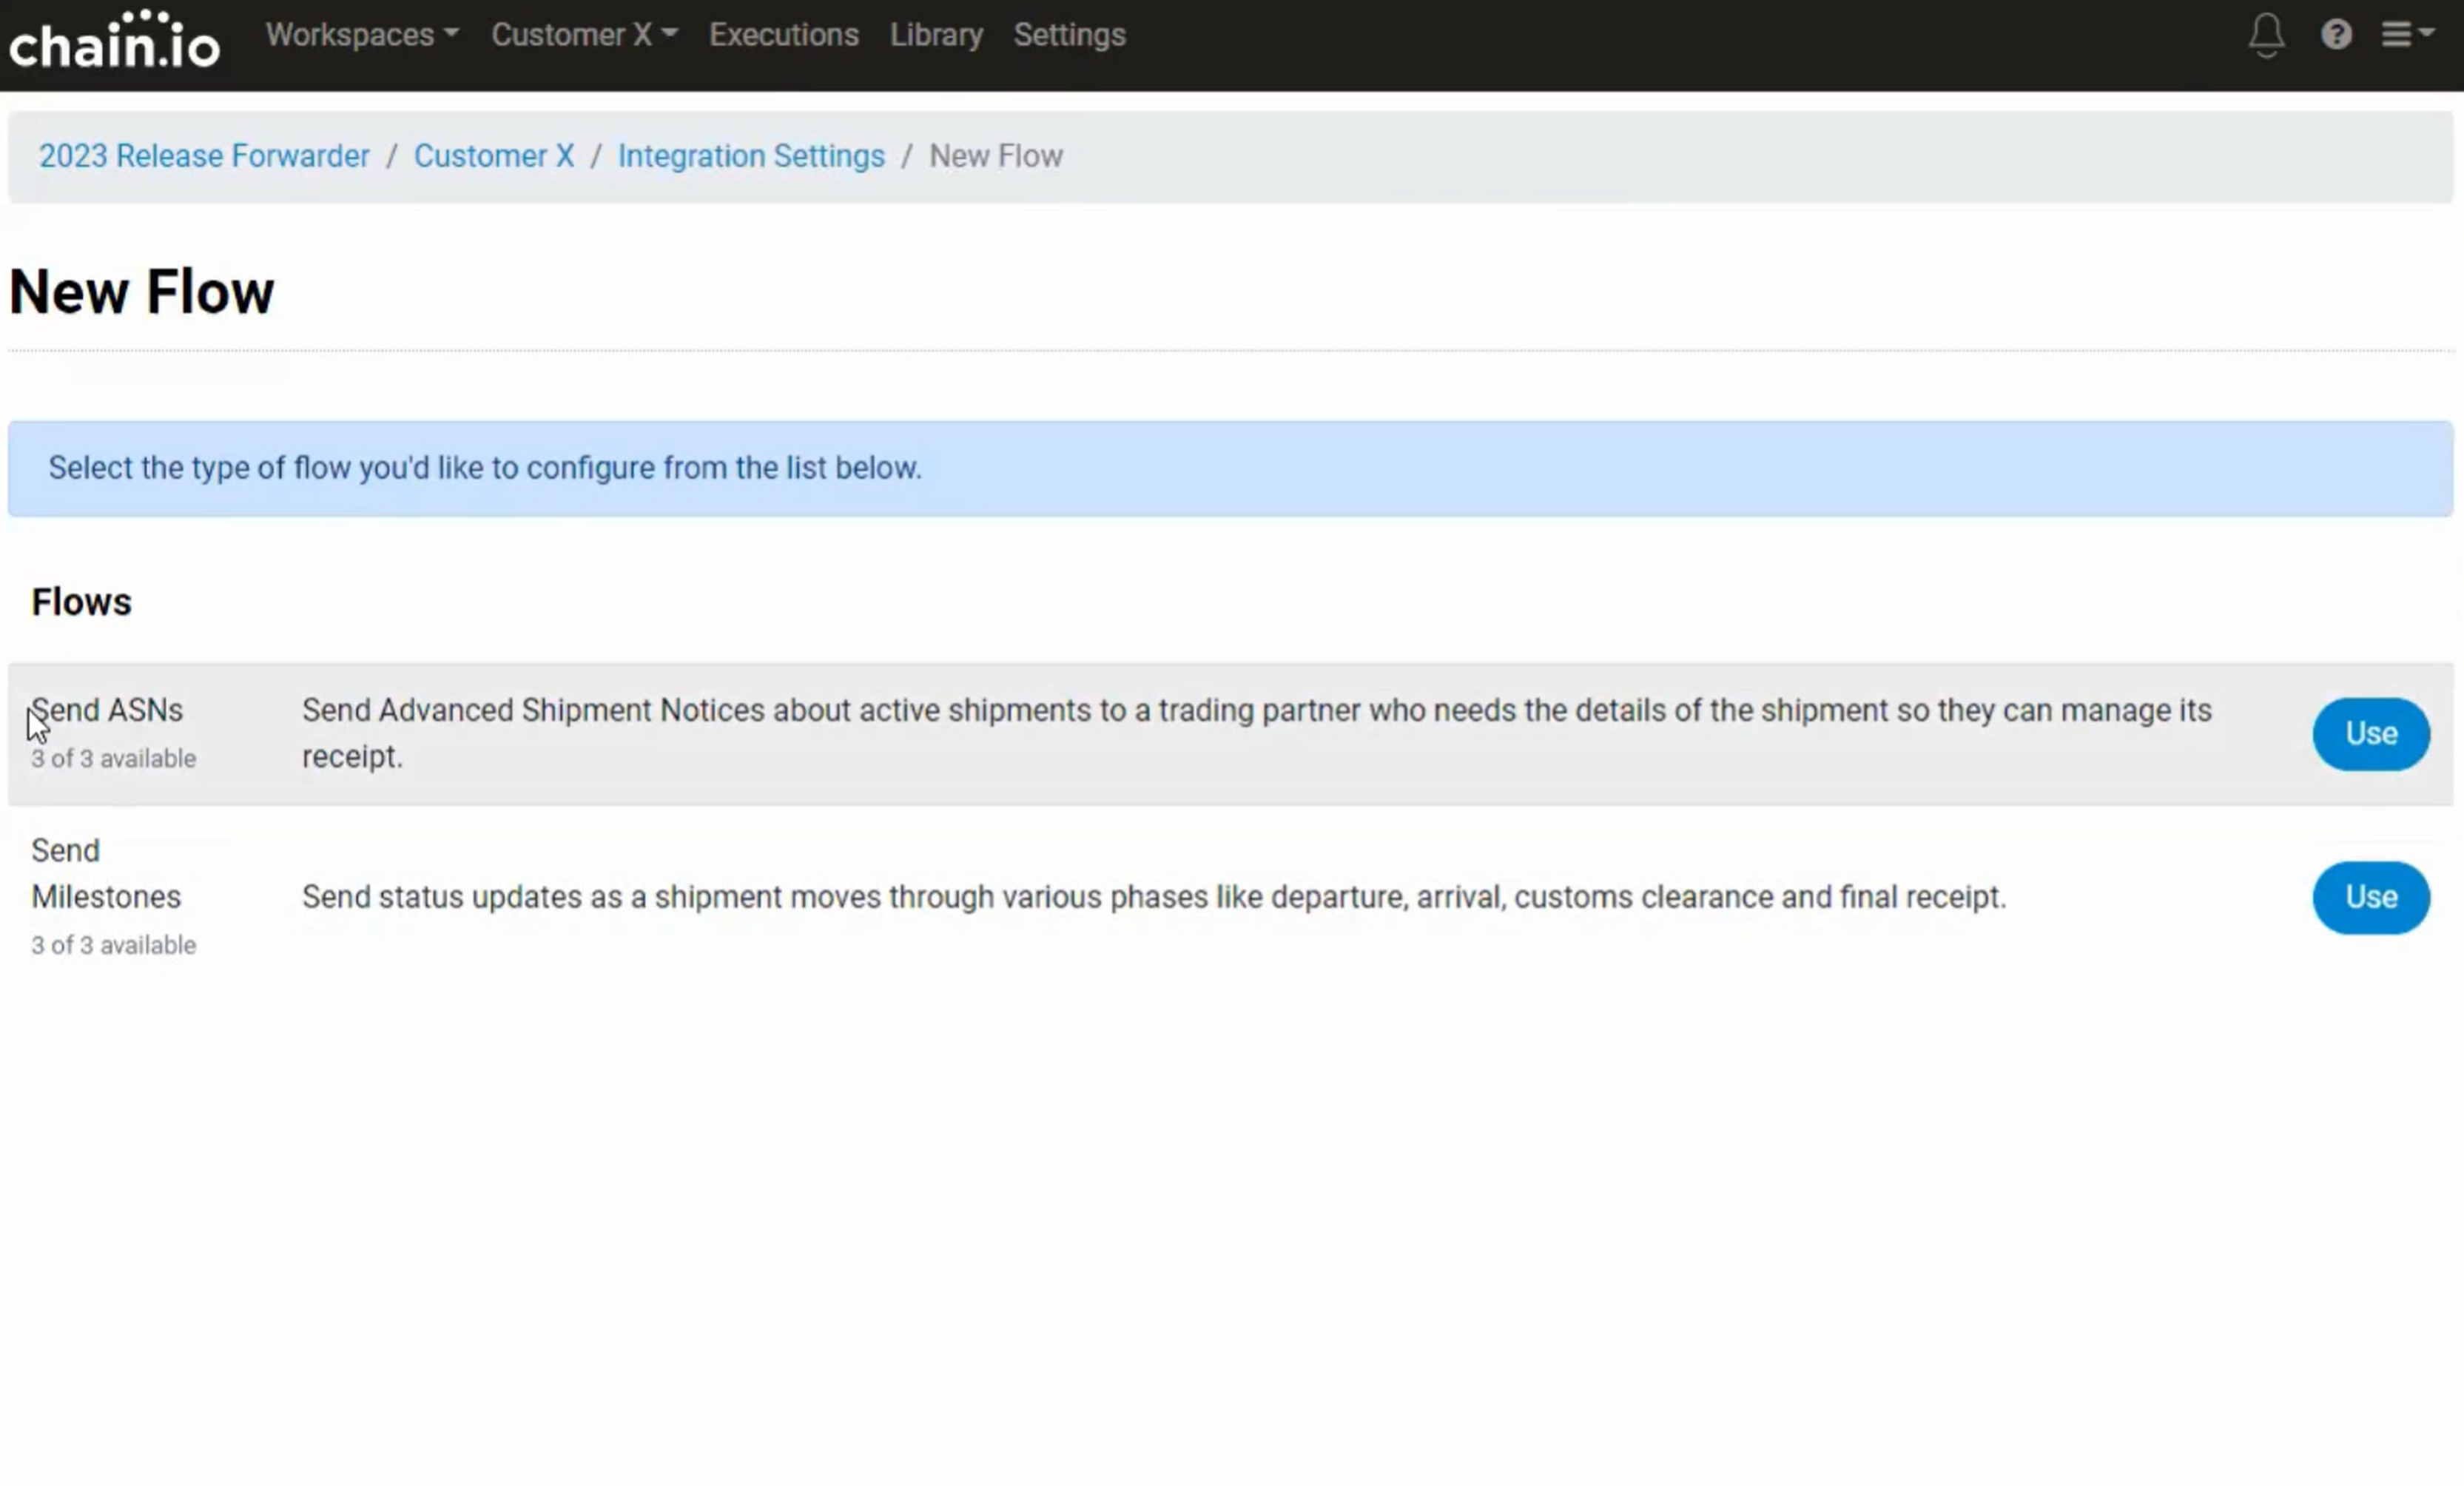
Task: Select the Send Milestones flow name
Action: pyautogui.click(x=105, y=873)
